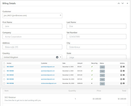Move Billing Details panel up
The height and width of the screenshot is (106, 131).
coord(119,3)
